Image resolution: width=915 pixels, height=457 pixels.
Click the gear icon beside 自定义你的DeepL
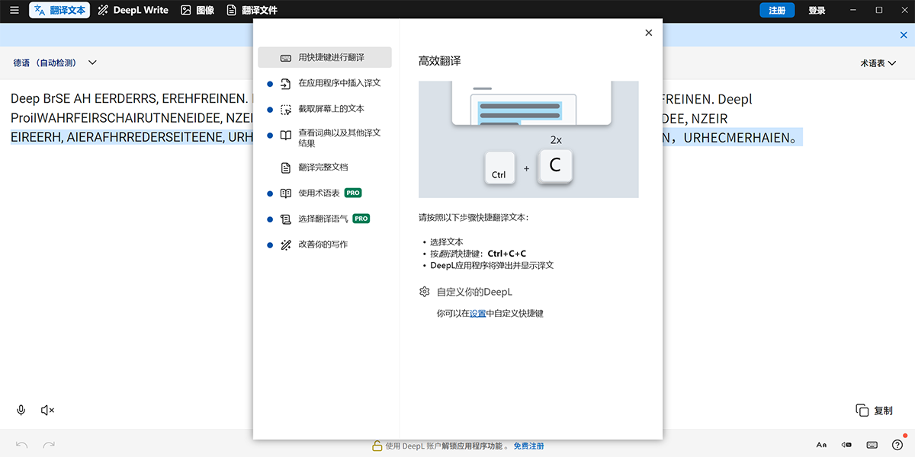(425, 292)
